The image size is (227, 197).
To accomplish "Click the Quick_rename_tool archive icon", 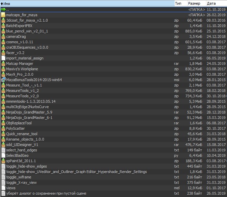I will pyautogui.click(x=3, y=134).
